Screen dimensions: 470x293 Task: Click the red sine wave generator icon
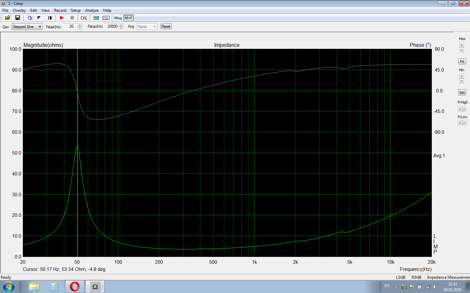106,18
